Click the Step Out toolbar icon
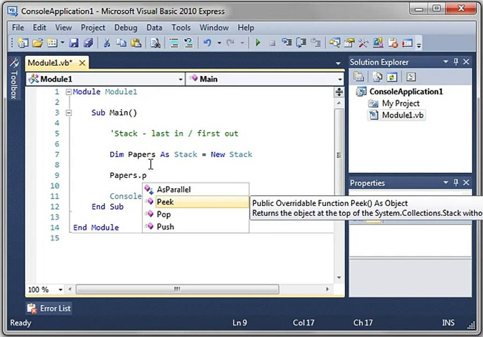483x337 pixels. click(x=316, y=43)
